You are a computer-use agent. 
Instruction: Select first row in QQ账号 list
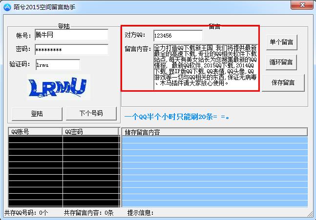(x=35, y=140)
